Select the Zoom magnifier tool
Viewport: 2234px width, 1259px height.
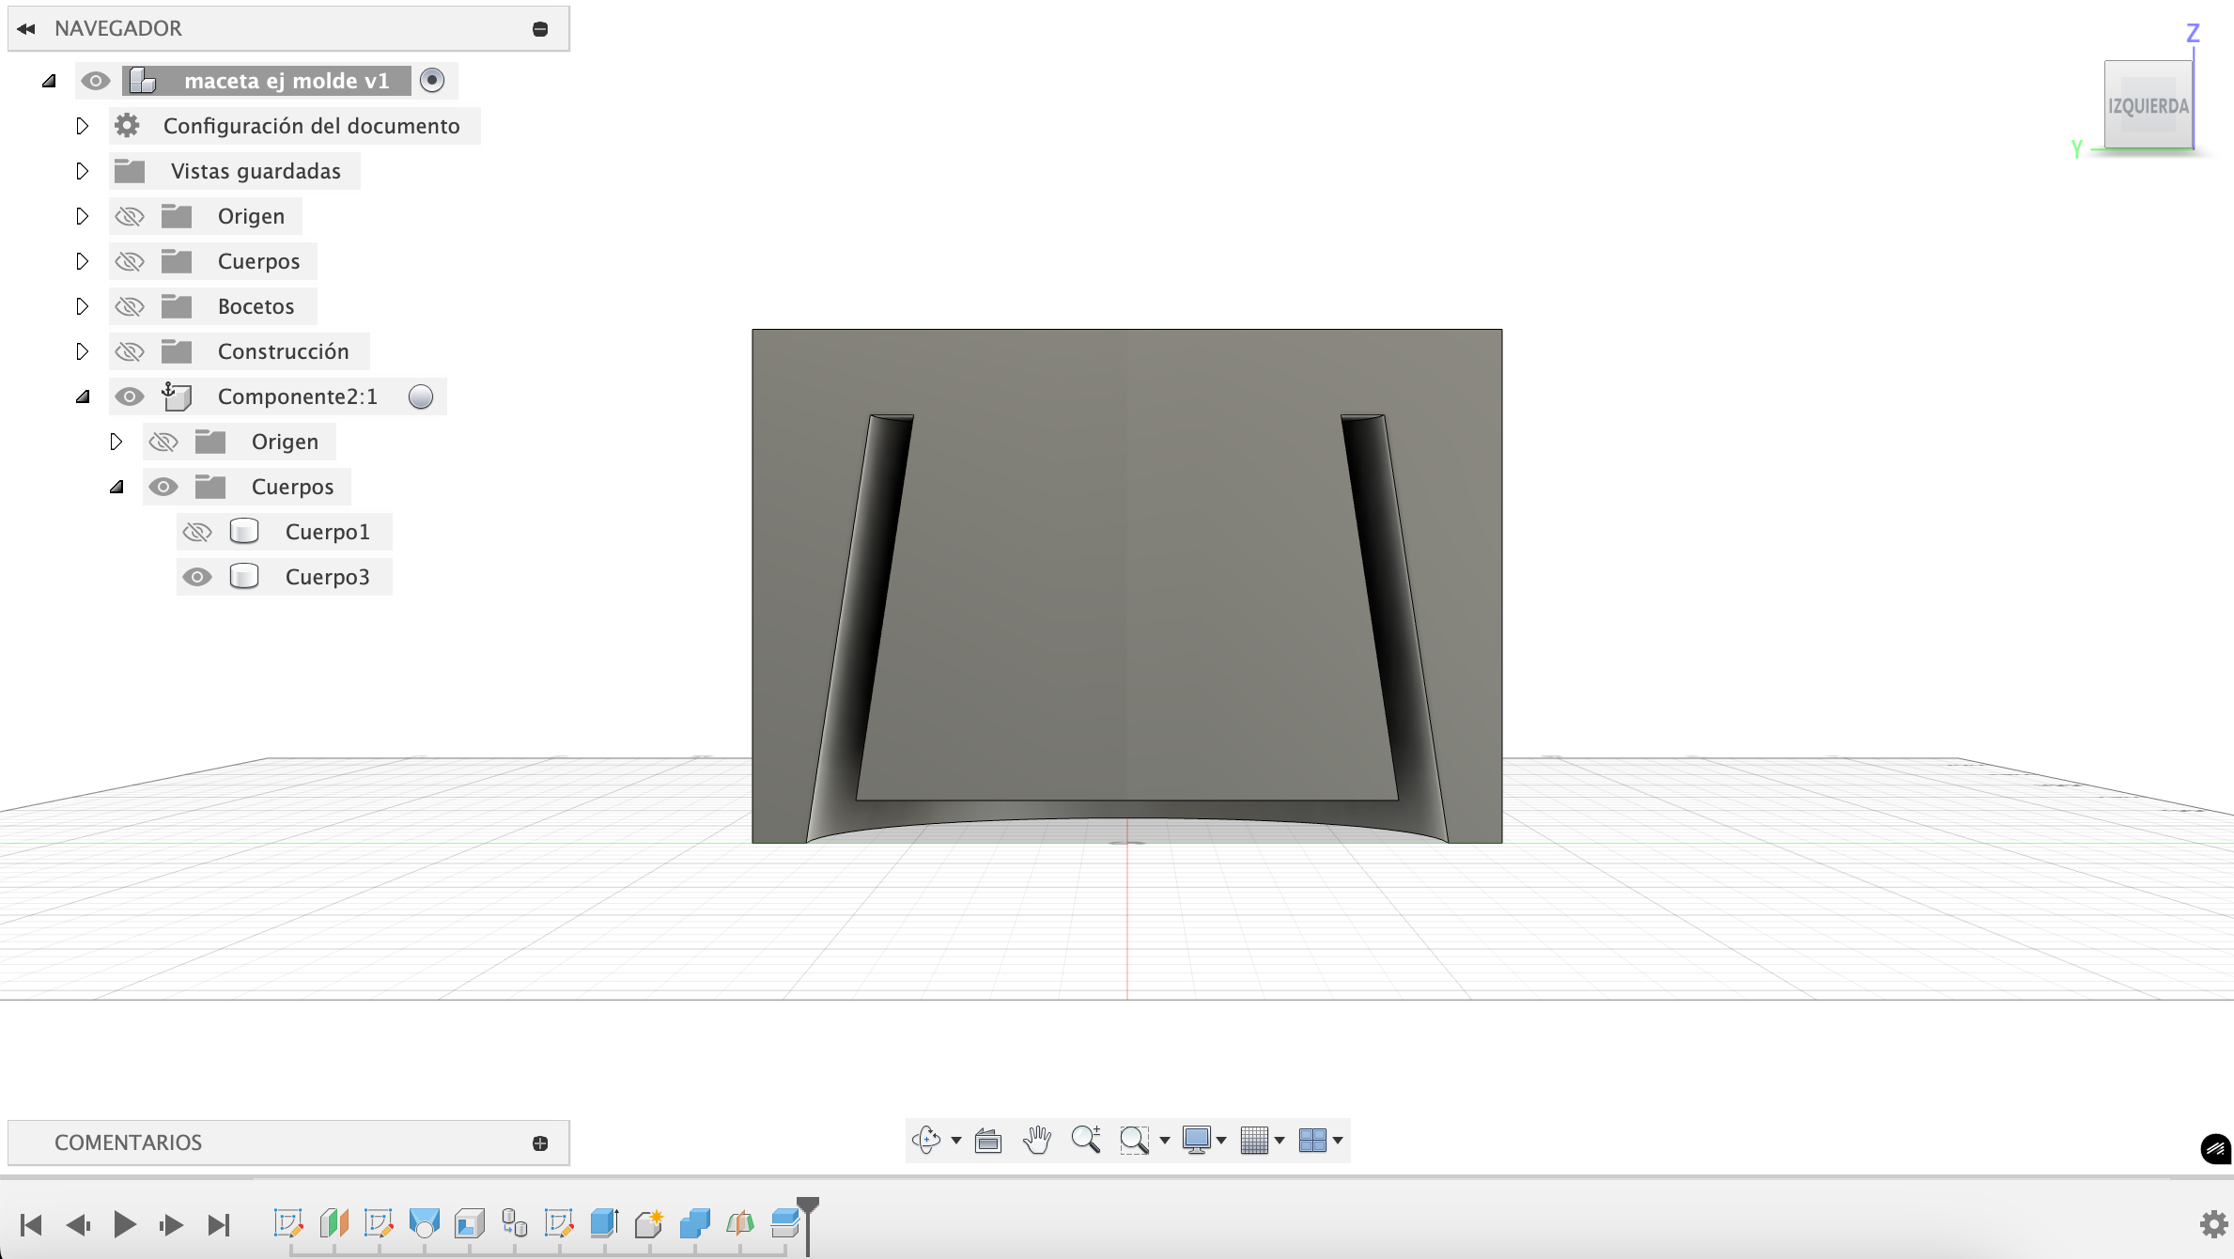point(1085,1140)
